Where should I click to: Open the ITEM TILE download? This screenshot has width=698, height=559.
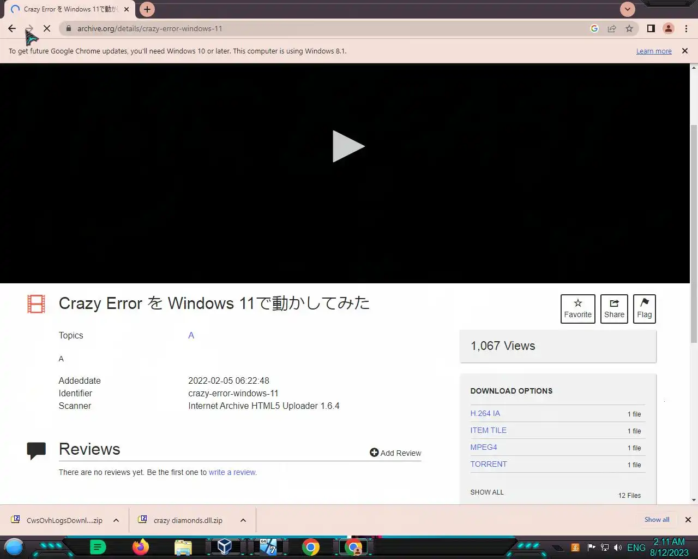point(489,430)
